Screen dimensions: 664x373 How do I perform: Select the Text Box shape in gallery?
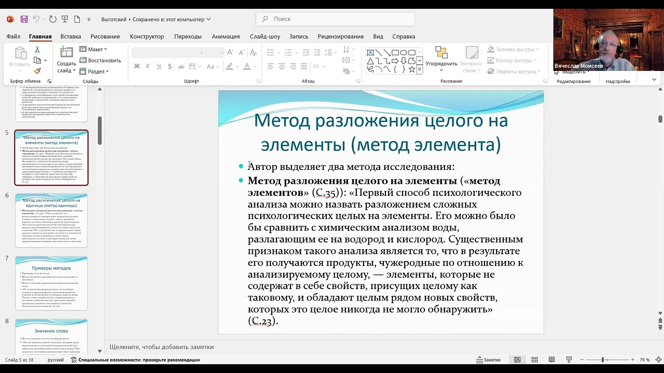point(370,52)
